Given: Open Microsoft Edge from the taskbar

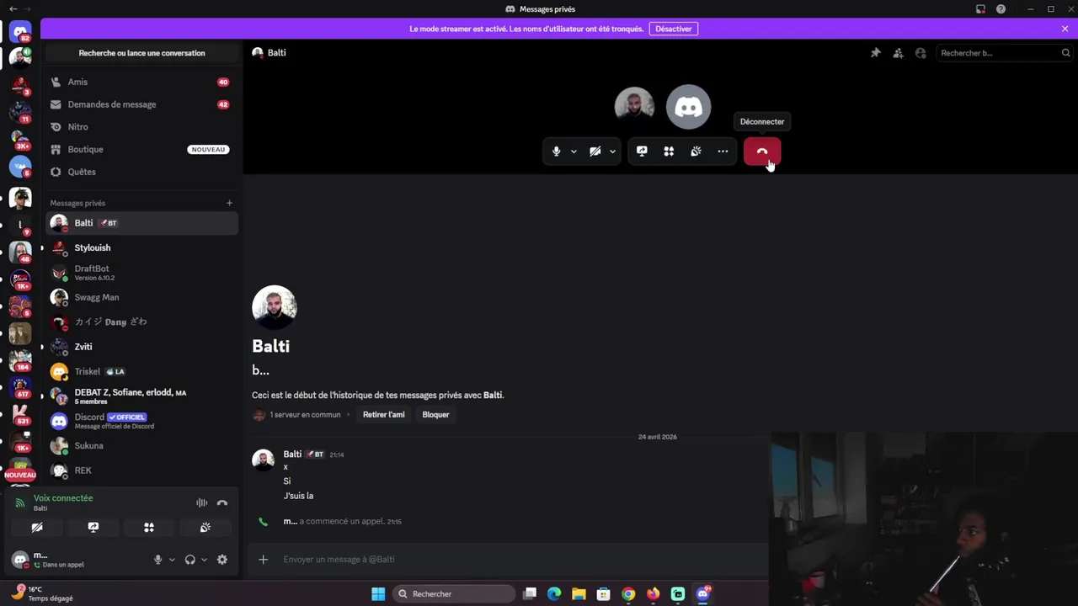Looking at the screenshot, I should [554, 594].
